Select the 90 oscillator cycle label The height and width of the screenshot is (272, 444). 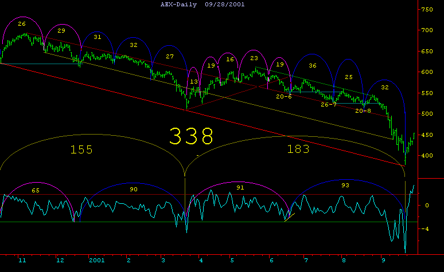point(133,190)
